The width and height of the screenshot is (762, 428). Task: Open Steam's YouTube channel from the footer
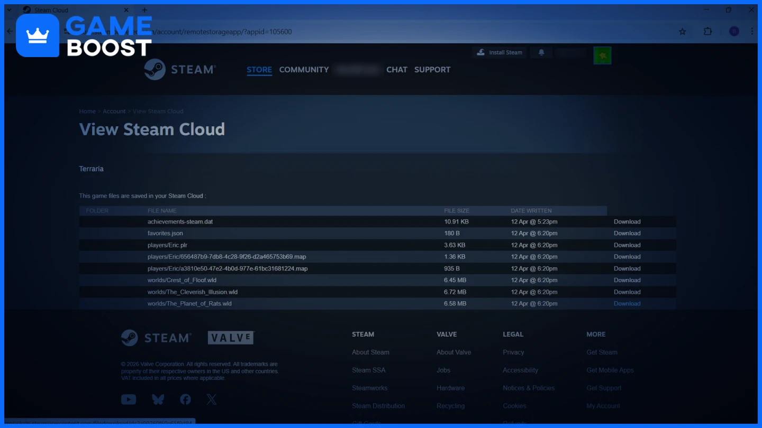tap(128, 399)
